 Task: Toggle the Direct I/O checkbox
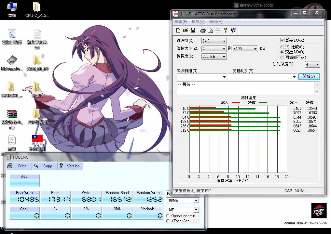click(x=282, y=40)
